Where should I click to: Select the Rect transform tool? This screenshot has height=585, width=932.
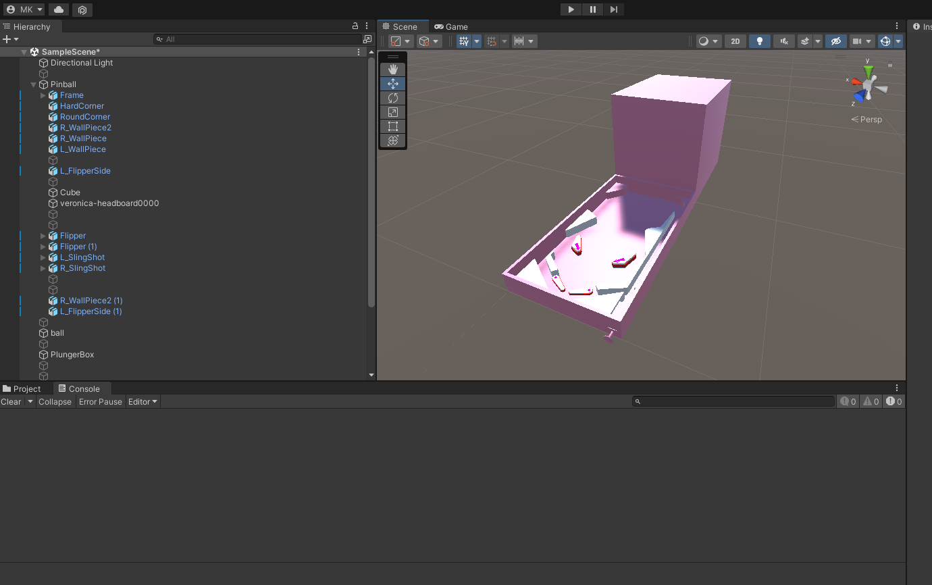pos(393,126)
